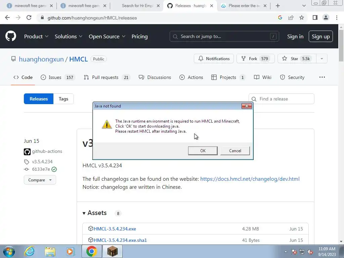Expand the Product menu
Viewport: 344px width, 258px height.
36,36
